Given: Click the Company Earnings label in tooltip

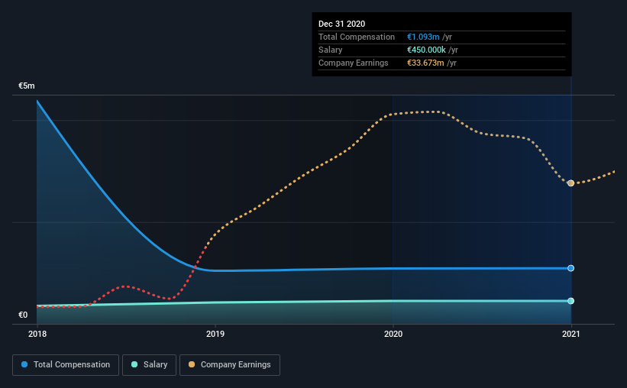Looking at the screenshot, I should coord(353,63).
